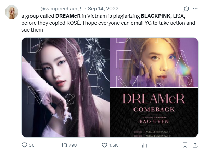Open @vampirechaeng_ profile handle
This screenshot has width=204, height=154.
pos(62,9)
